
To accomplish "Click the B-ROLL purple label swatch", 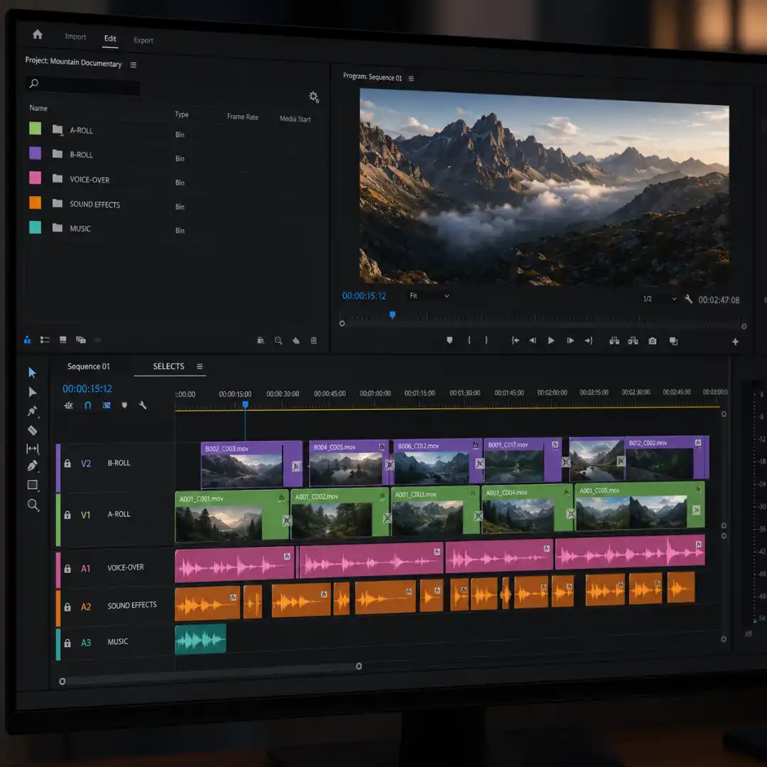I will (x=36, y=153).
